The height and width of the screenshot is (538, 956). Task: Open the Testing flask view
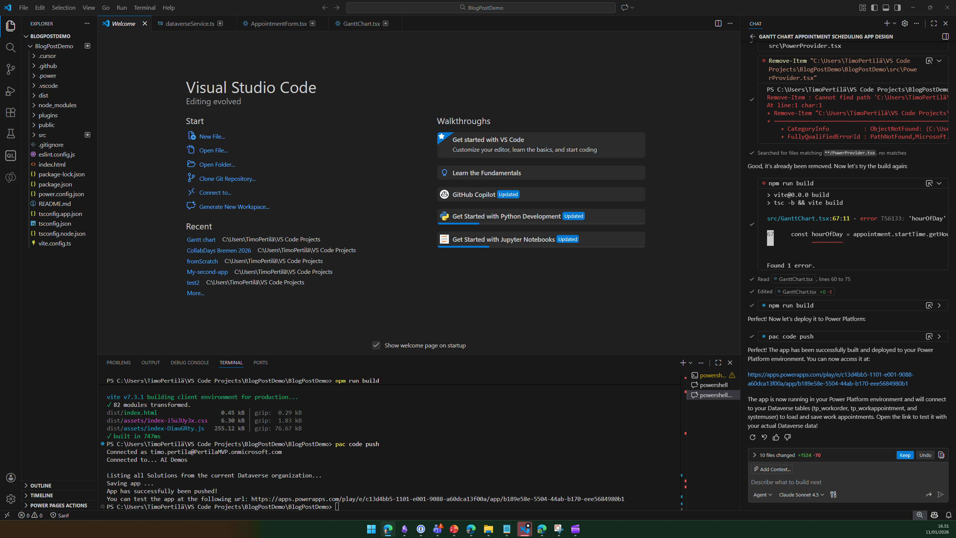click(11, 134)
